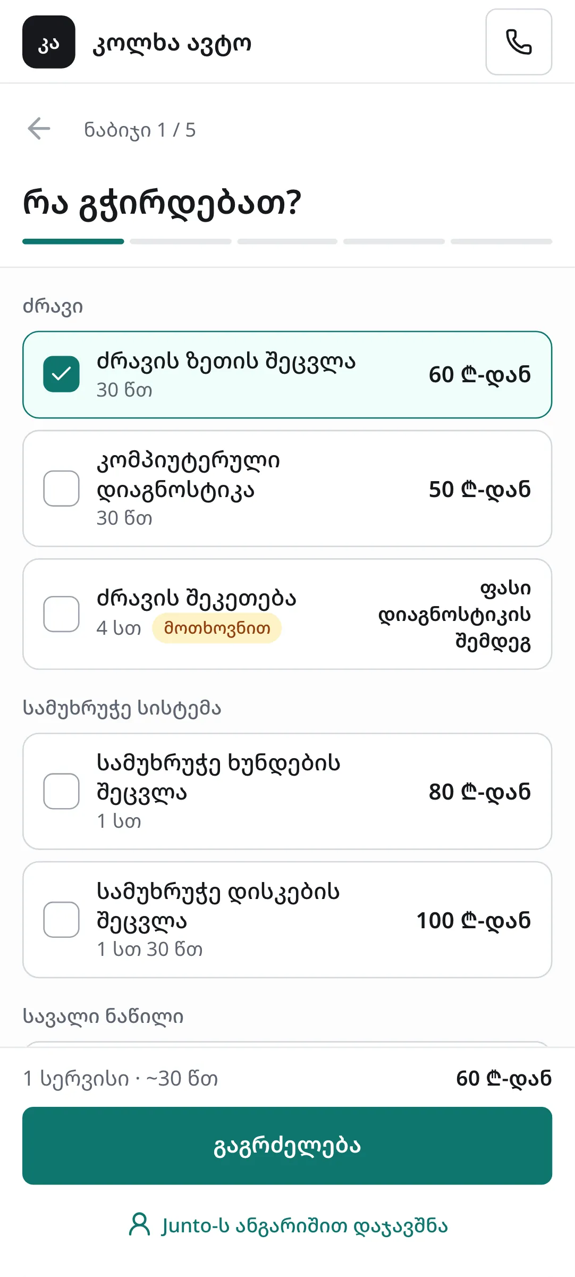Click the second progress bar segment
This screenshot has height=1277, width=575.
[x=181, y=241]
